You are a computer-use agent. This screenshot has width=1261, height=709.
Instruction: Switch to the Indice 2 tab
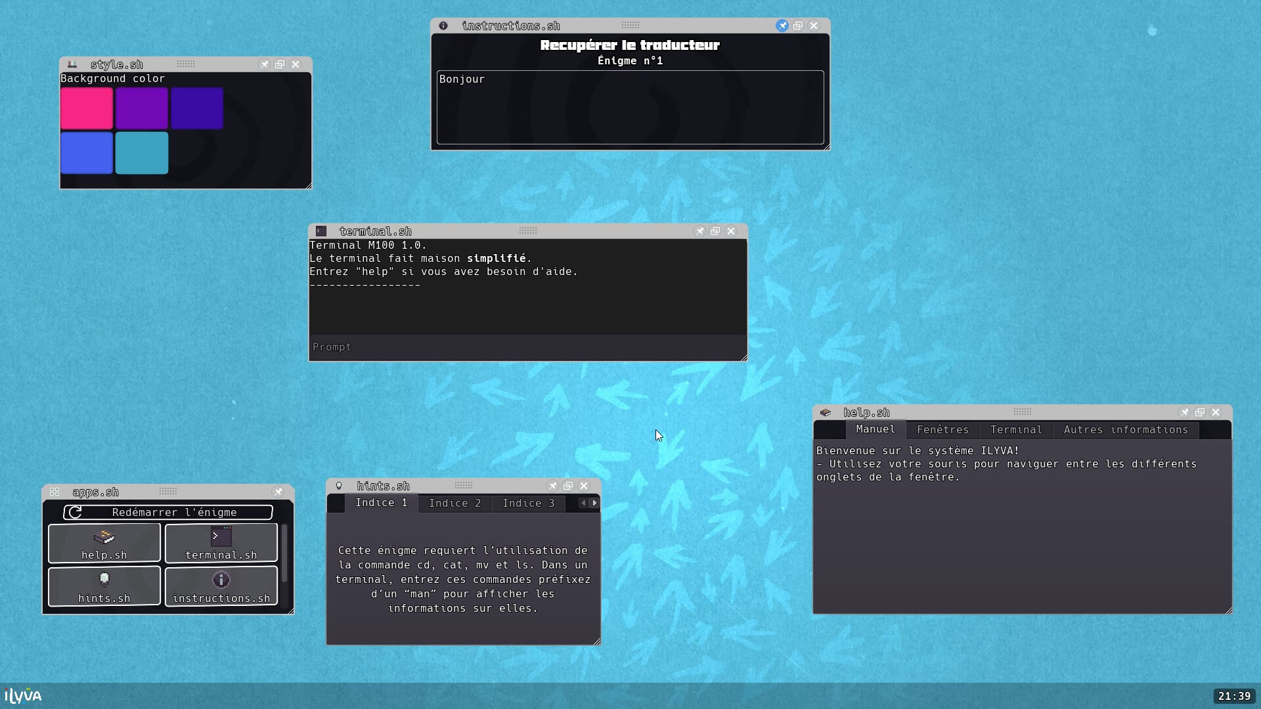point(455,504)
